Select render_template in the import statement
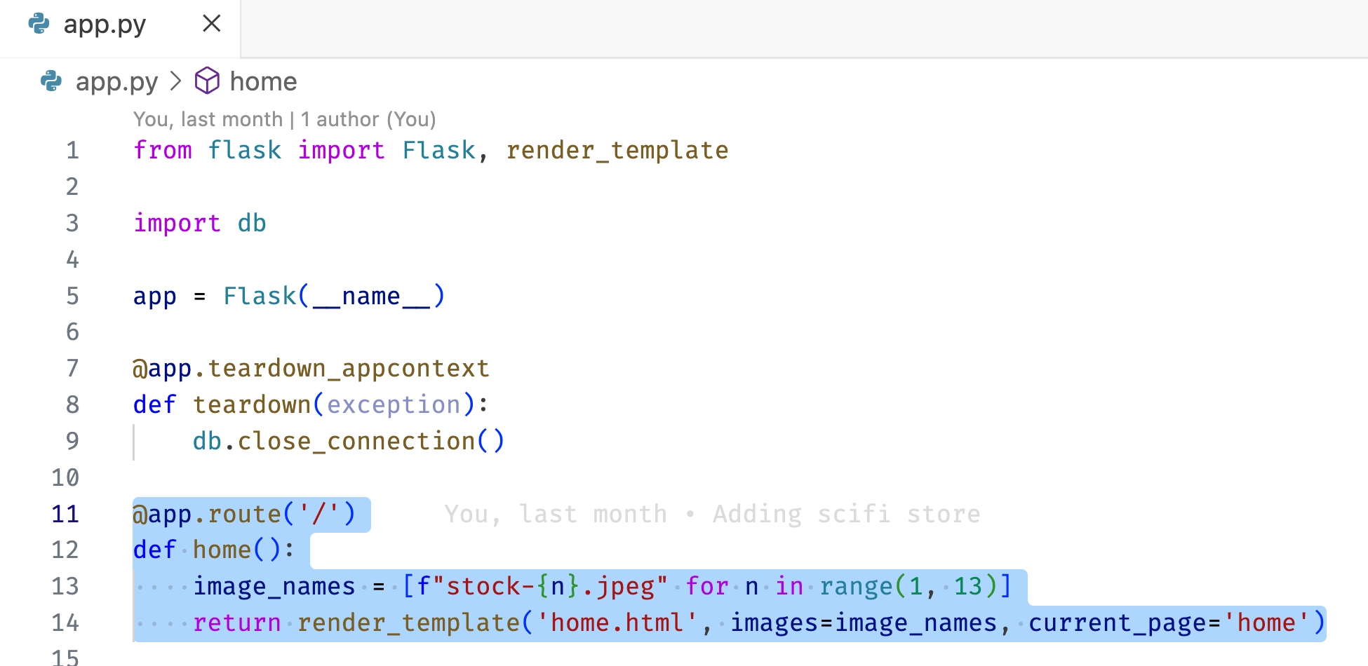This screenshot has height=666, width=1368. pyautogui.click(x=617, y=149)
